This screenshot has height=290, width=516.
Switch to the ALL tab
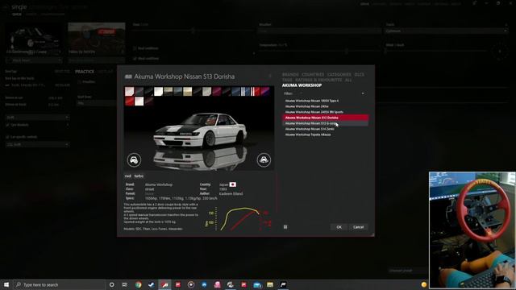point(348,80)
